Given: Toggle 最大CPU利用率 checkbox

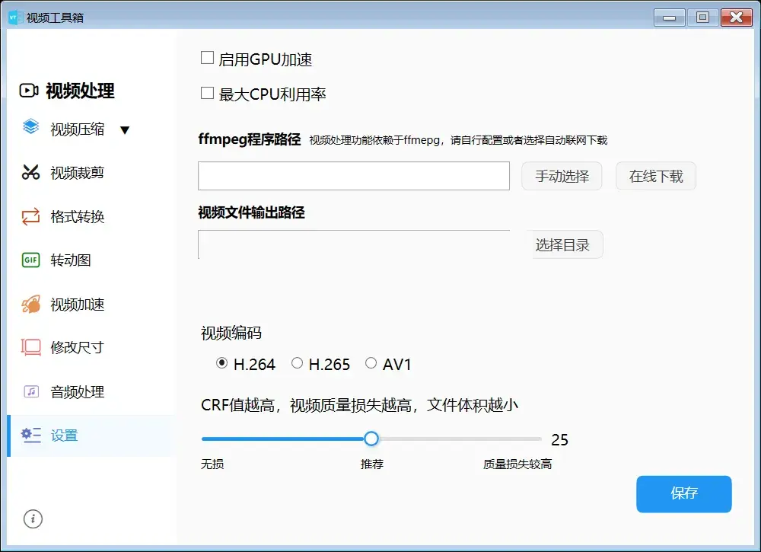Looking at the screenshot, I should [207, 93].
